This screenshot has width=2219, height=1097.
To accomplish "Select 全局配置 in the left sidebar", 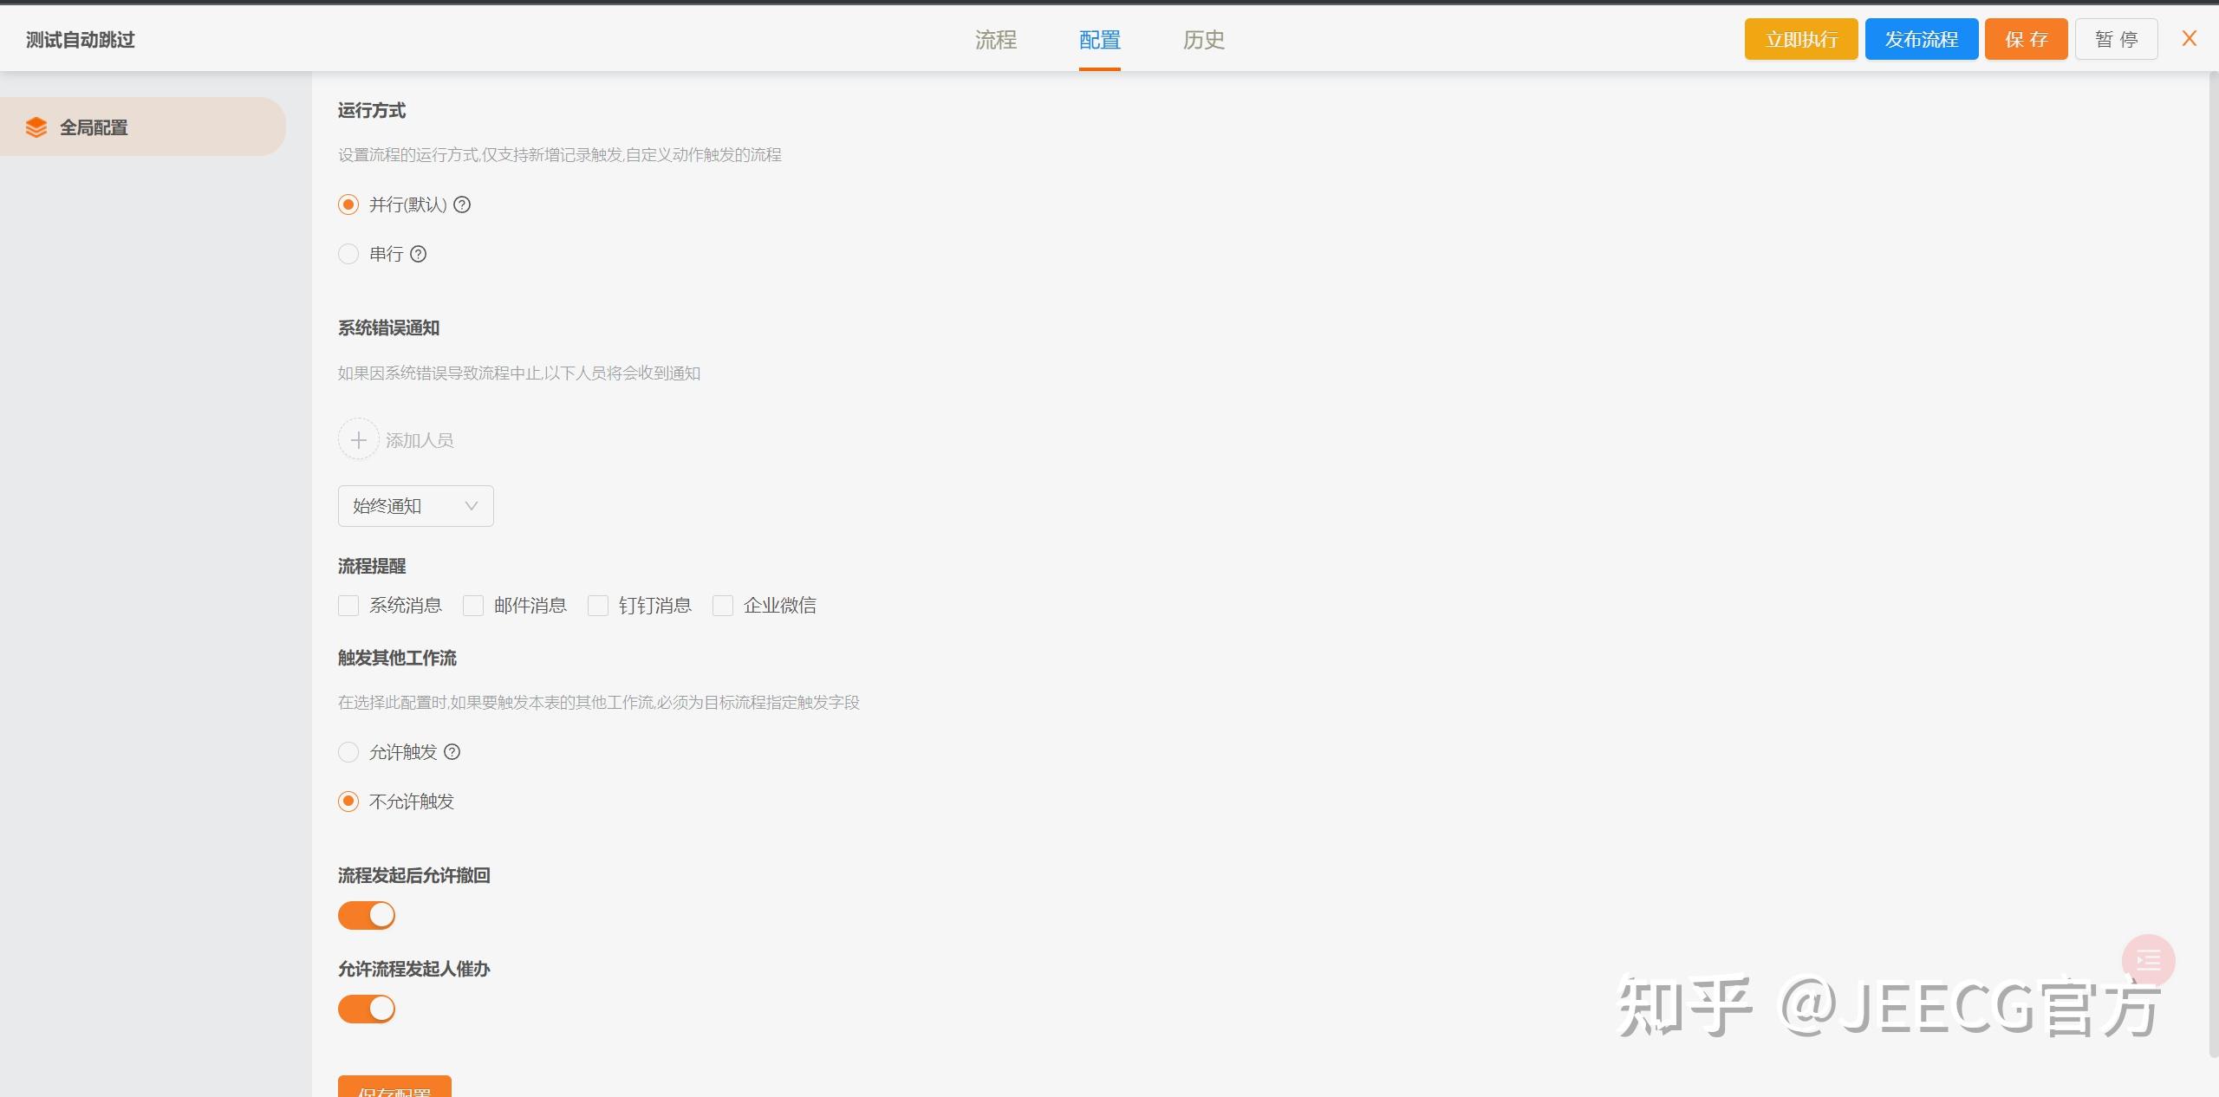I will tap(93, 127).
